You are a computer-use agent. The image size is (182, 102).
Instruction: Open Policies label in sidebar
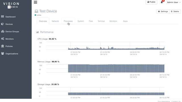(9, 46)
